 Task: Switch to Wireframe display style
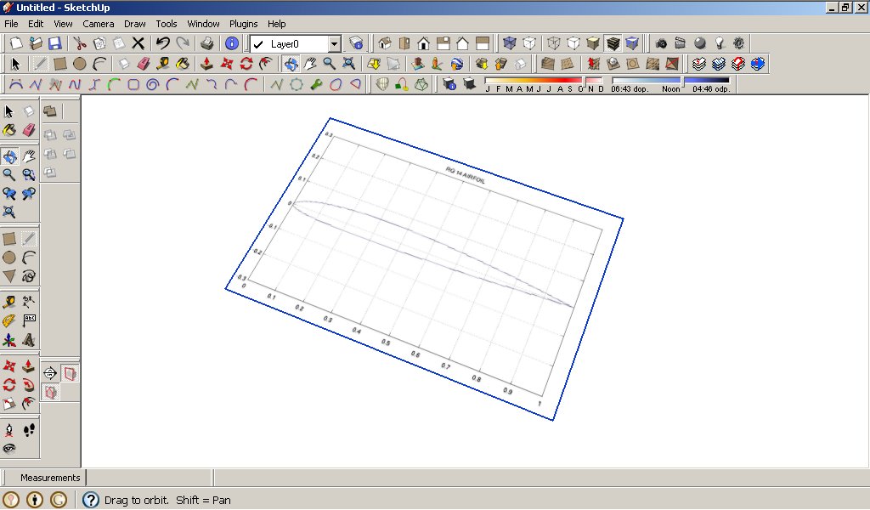(553, 43)
